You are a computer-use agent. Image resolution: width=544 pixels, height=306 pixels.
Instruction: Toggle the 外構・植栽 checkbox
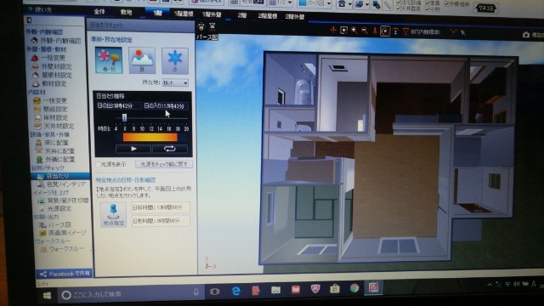click(447, 4)
